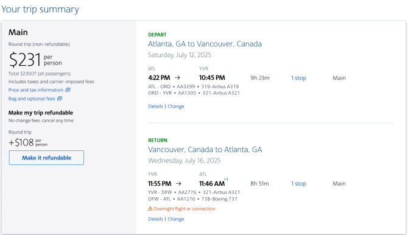
Task: Open the Price and tax information link
Action: pyautogui.click(x=36, y=90)
